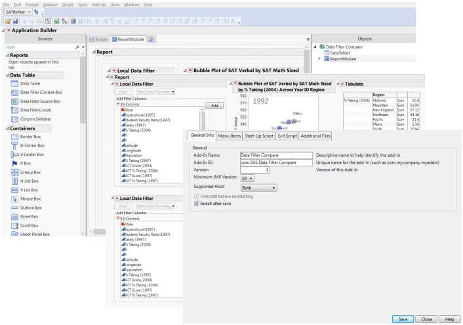Click the Add-In Name input field
The width and height of the screenshot is (463, 325).
[x=276, y=155]
